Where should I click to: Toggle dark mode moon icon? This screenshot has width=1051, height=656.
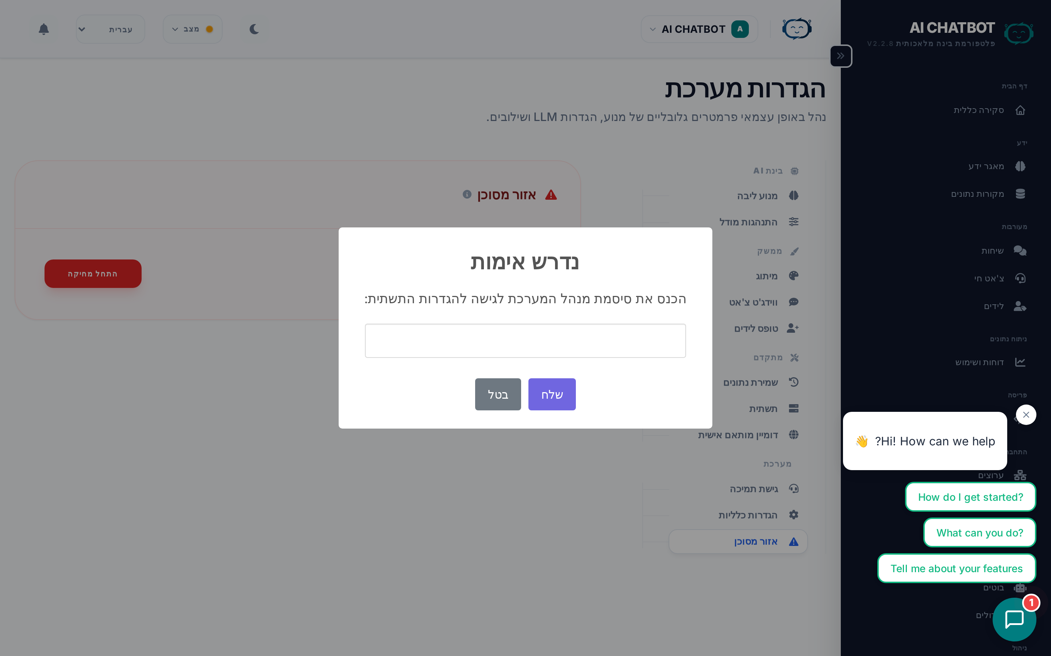(x=254, y=29)
